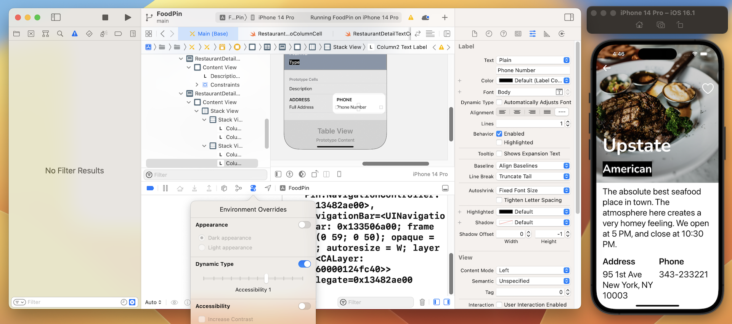This screenshot has width=732, height=324.
Task: Turn off the Dynamic Type switch
Action: click(304, 264)
